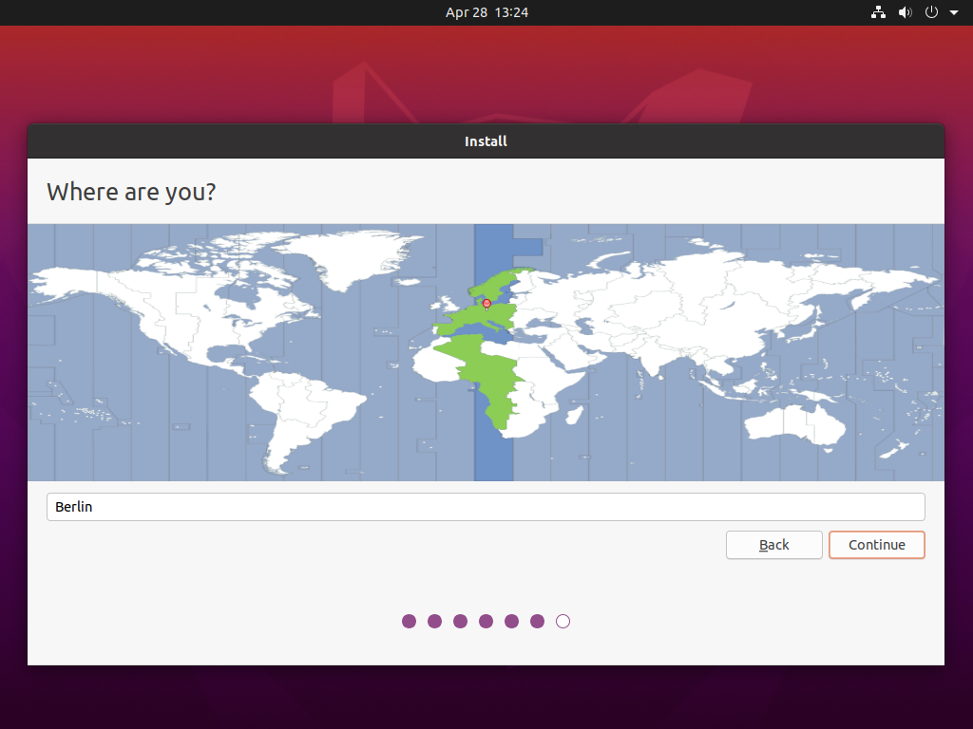Viewport: 973px width, 729px height.
Task: Click the first filled progress dot
Action: click(x=410, y=621)
